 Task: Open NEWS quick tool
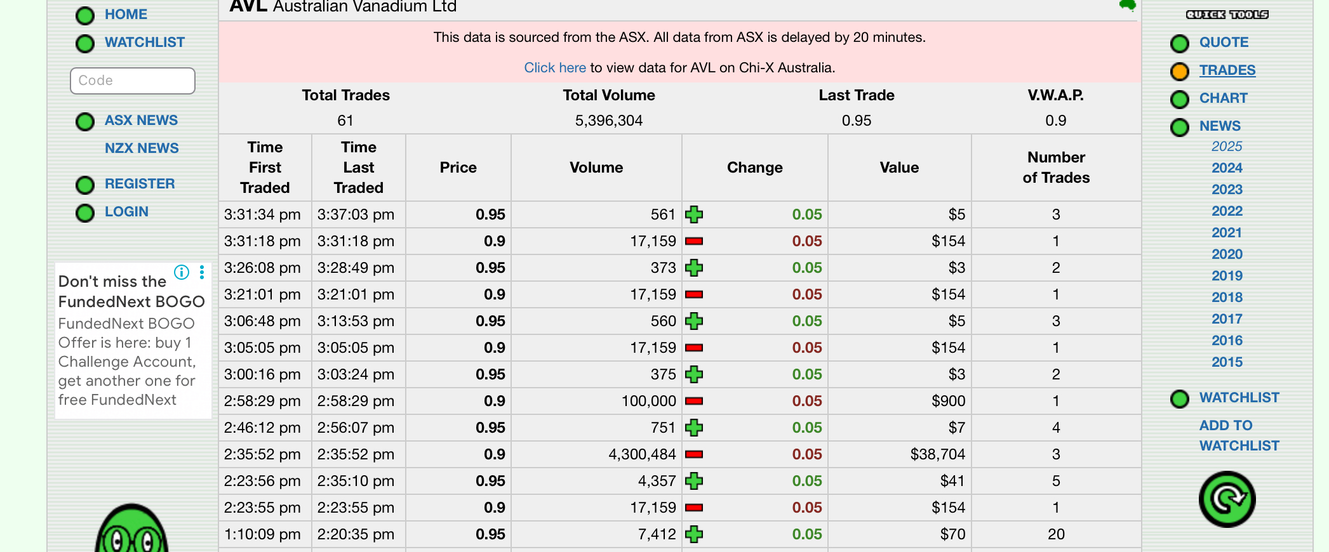point(1220,126)
